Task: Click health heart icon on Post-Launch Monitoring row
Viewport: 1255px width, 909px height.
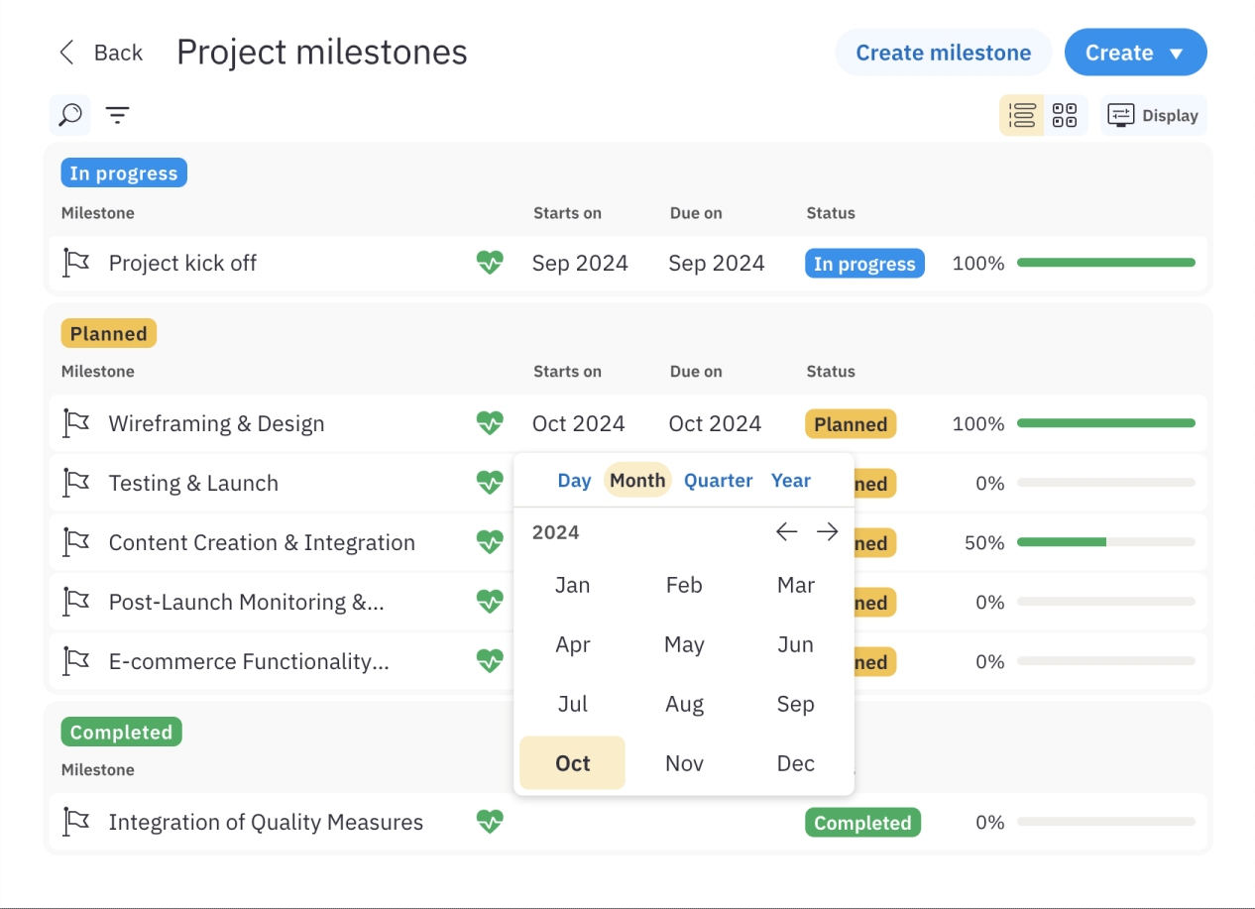Action: tap(490, 602)
